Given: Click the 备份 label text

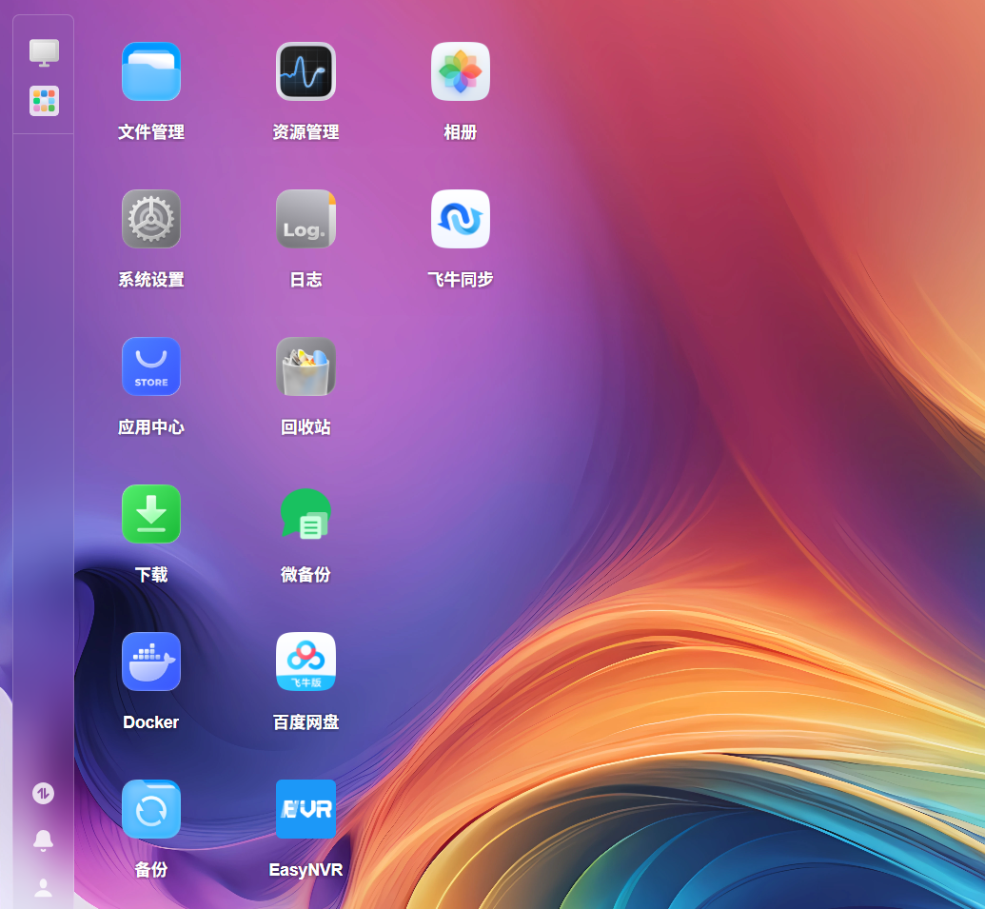Looking at the screenshot, I should (150, 870).
